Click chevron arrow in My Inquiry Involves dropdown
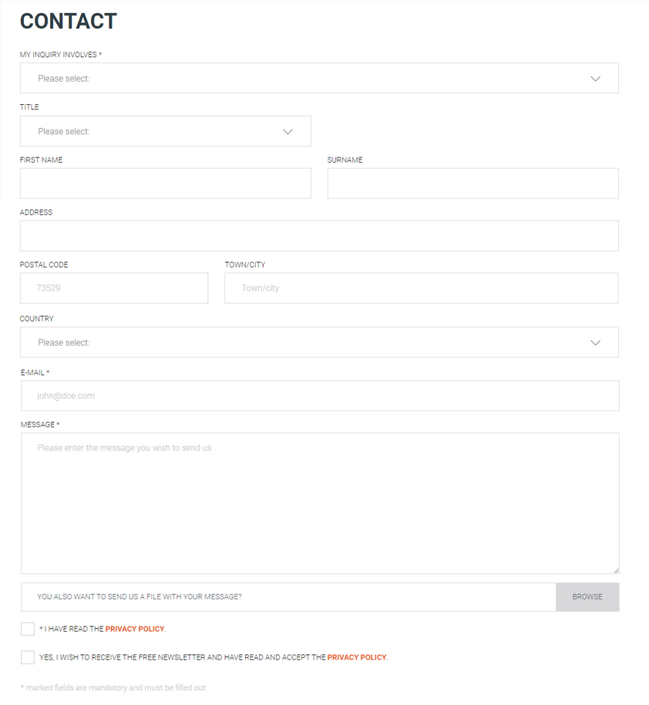Viewport: 649px width, 705px height. (x=595, y=79)
